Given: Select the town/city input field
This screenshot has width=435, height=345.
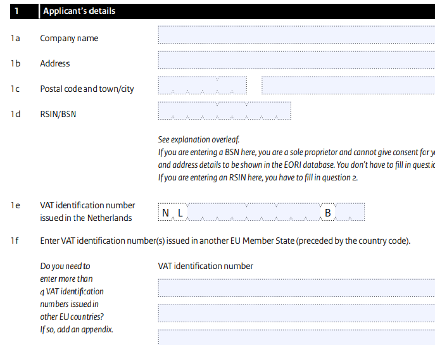Looking at the screenshot, I should pos(348,85).
